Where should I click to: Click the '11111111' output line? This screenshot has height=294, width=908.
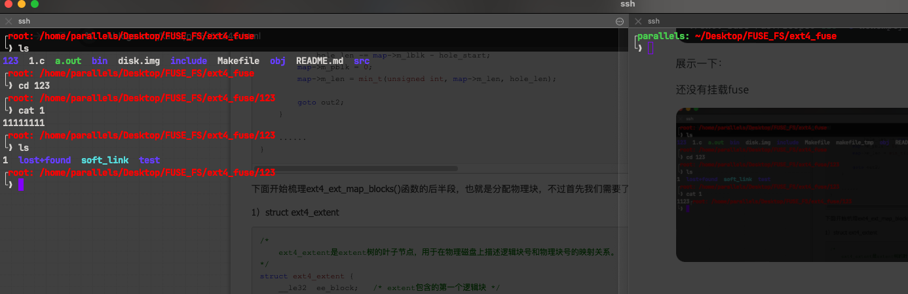tap(24, 123)
